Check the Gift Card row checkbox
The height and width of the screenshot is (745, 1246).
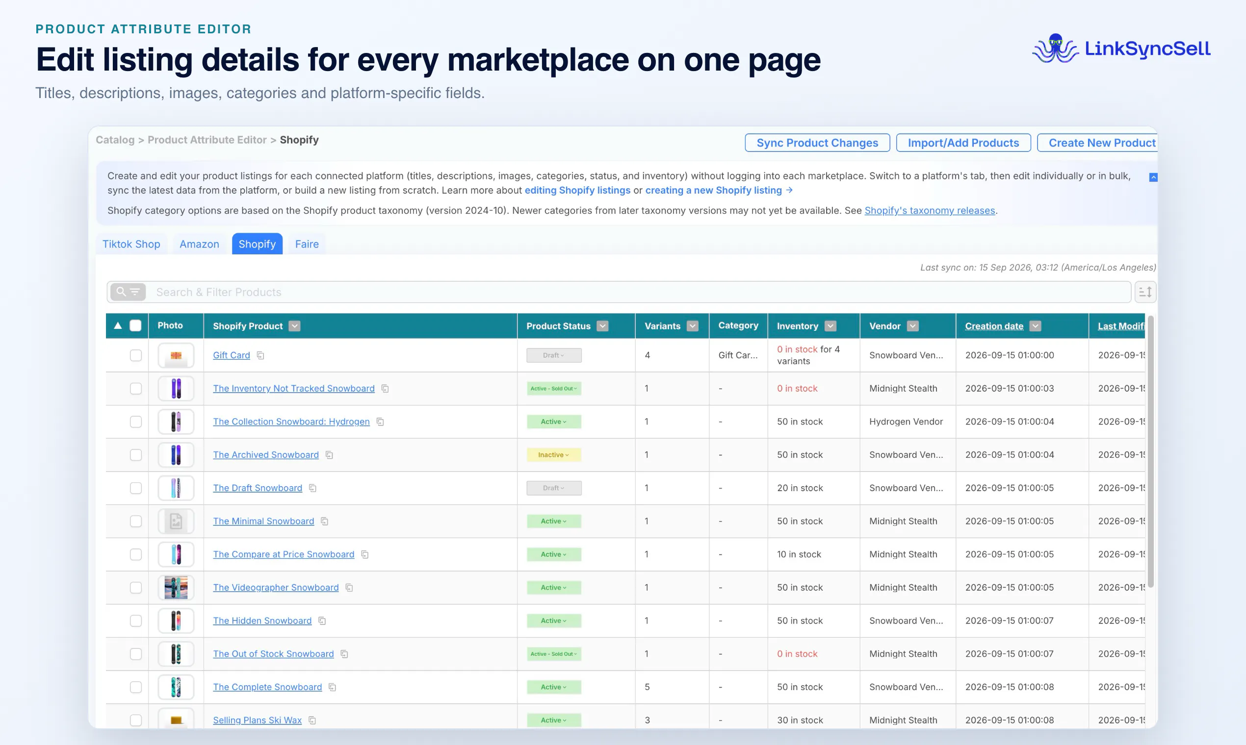(136, 355)
